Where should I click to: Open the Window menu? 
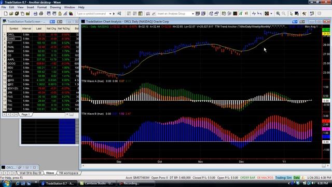coord(70,7)
